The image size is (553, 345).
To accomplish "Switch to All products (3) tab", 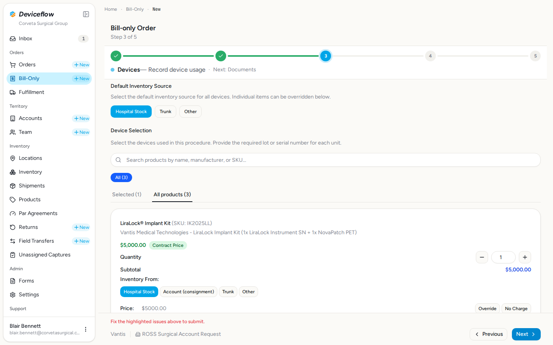I will 172,194.
